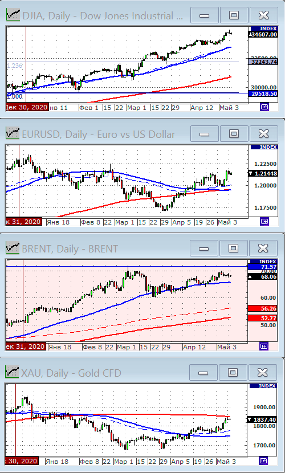This screenshot has height=473, width=285.
Task: Select the XAU current price label 1837.40
Action: [262, 419]
